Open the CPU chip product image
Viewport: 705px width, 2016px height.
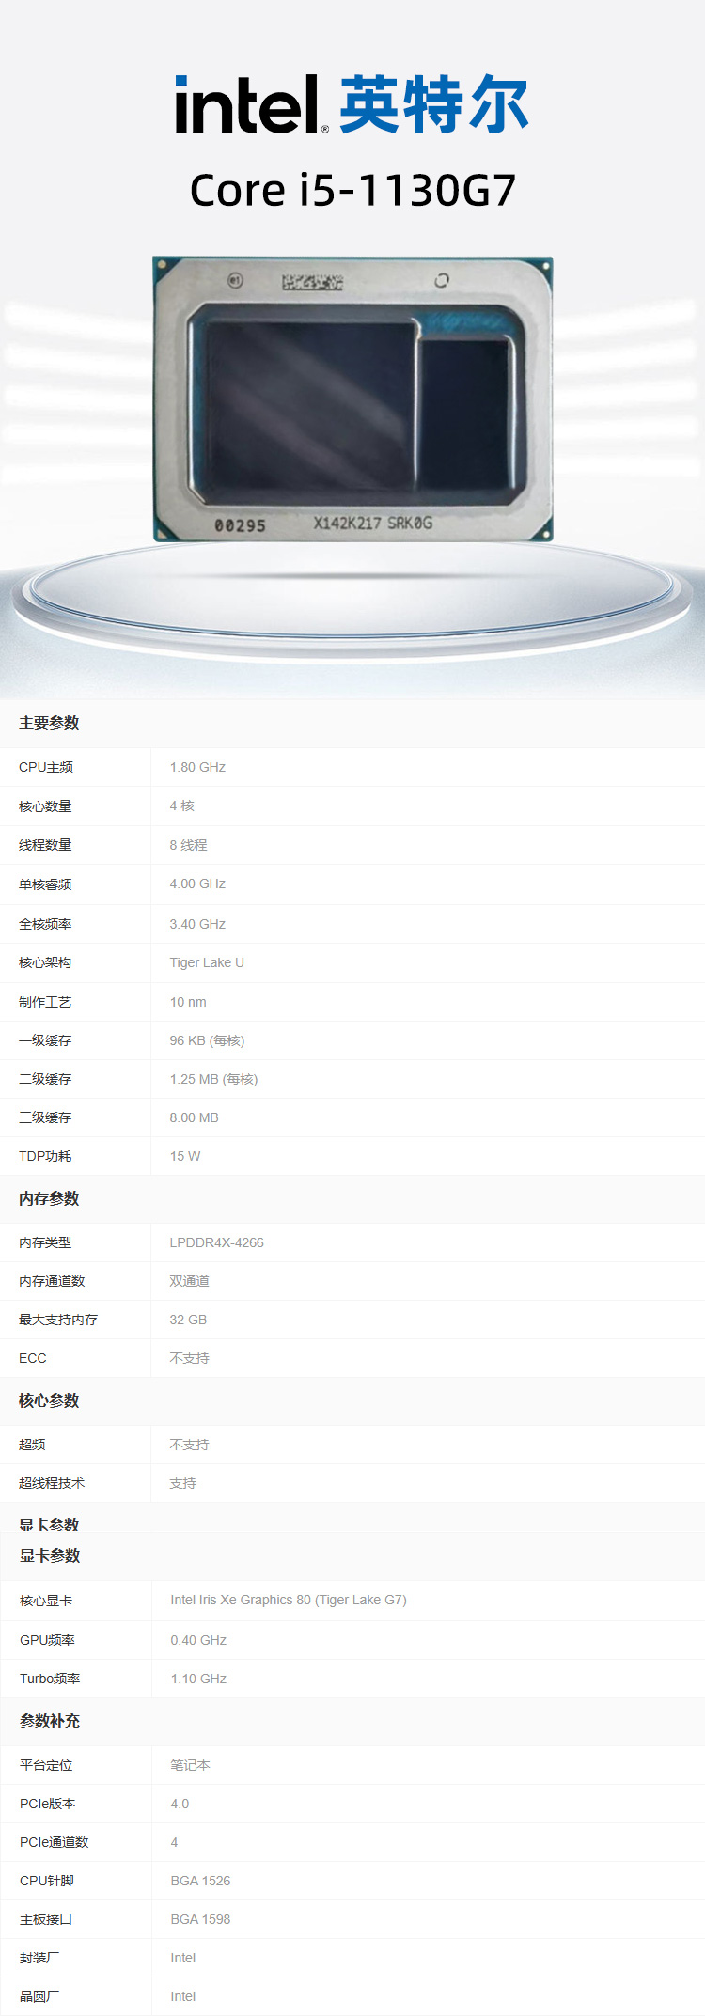point(352,399)
